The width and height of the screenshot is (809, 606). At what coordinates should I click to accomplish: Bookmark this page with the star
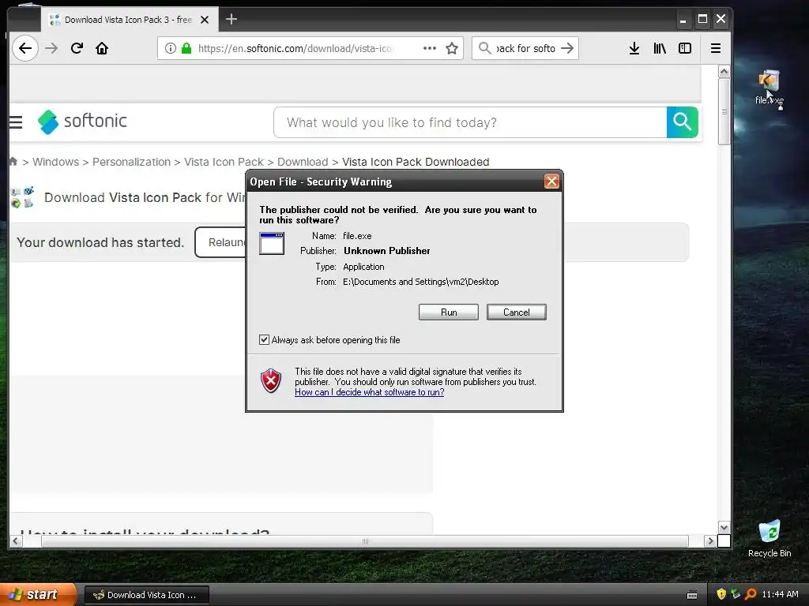[x=452, y=48]
